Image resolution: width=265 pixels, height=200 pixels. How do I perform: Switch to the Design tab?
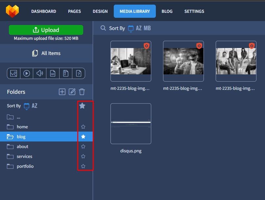click(100, 11)
